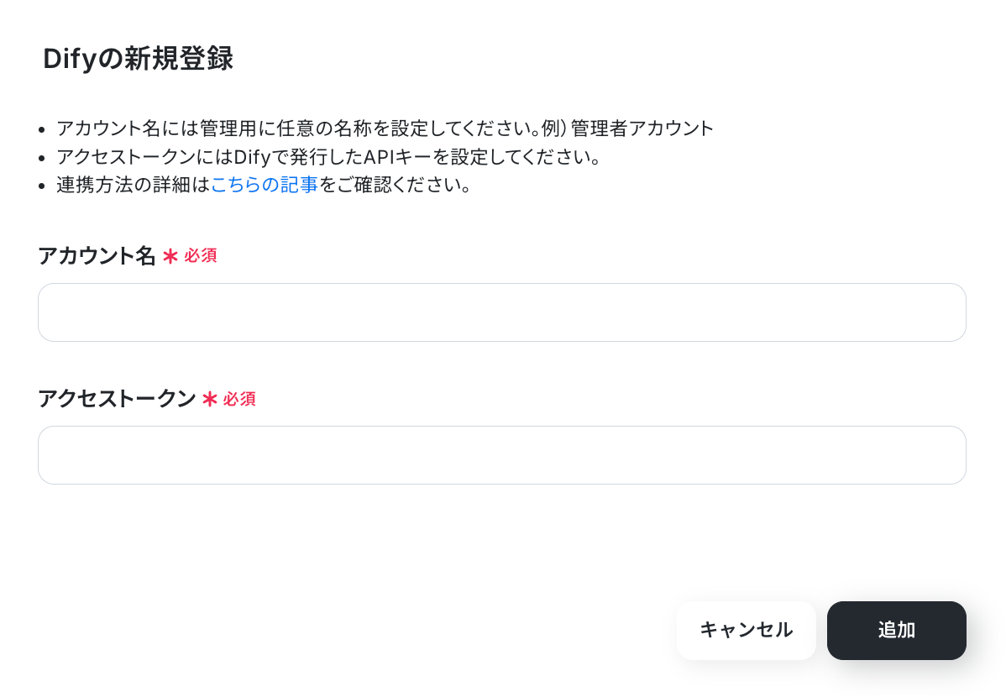Click the instruction mentioning Difyで発行したAPIキー
The image size is (1006, 697).
pos(328,156)
